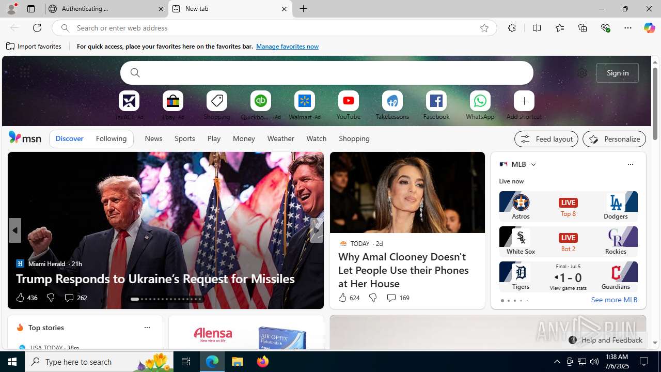Click the Add shortcut plus tile
Screen dimensions: 661x372
[x=524, y=101]
